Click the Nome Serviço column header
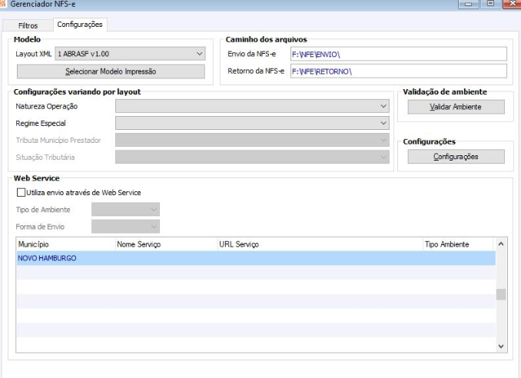This screenshot has height=378, width=521. click(x=167, y=244)
